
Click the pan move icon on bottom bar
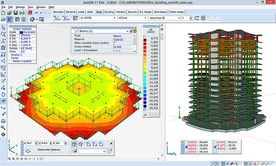click(x=22, y=159)
